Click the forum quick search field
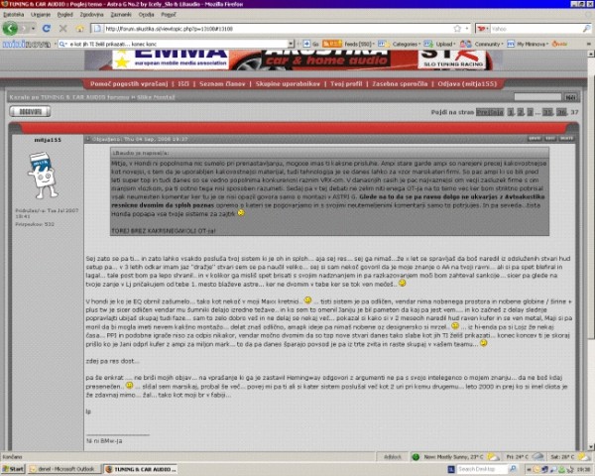Viewport: 595px width, 476px height. (537, 97)
